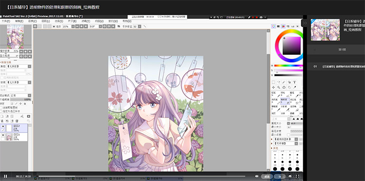Flip the canvas view horizontally

point(119,27)
